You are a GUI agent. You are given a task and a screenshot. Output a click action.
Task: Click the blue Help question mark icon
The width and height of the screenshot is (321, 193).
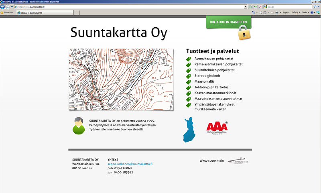312,12
